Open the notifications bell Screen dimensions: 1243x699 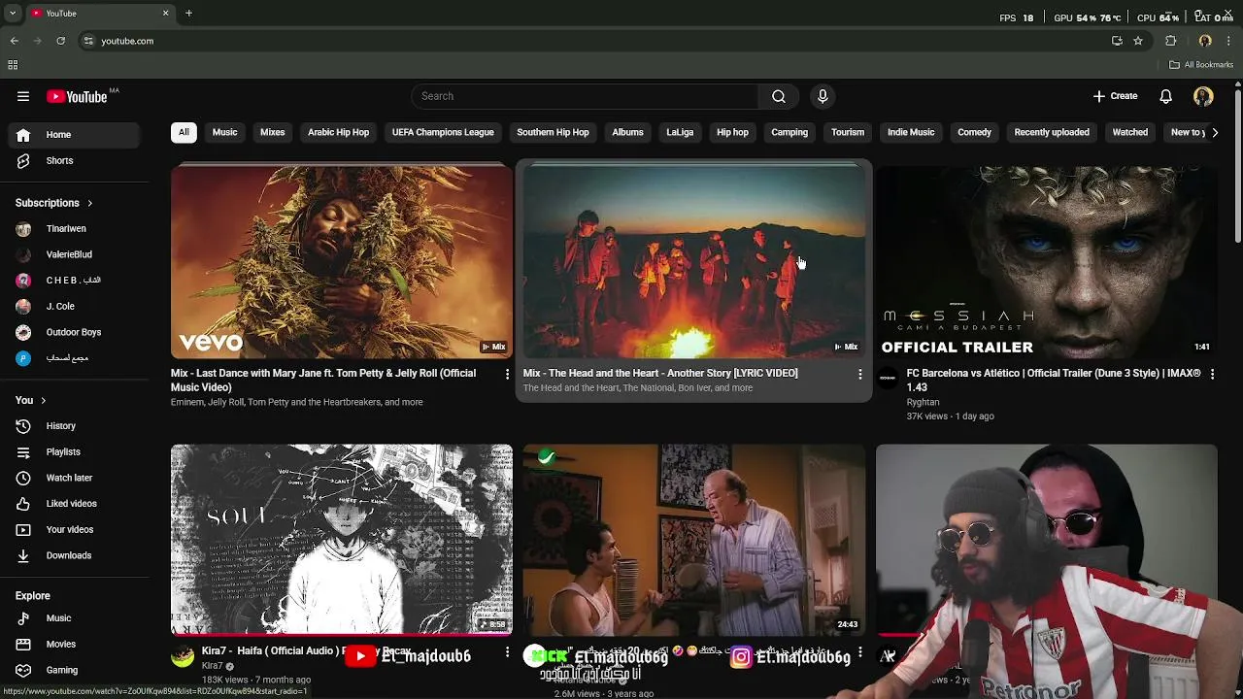tap(1166, 96)
